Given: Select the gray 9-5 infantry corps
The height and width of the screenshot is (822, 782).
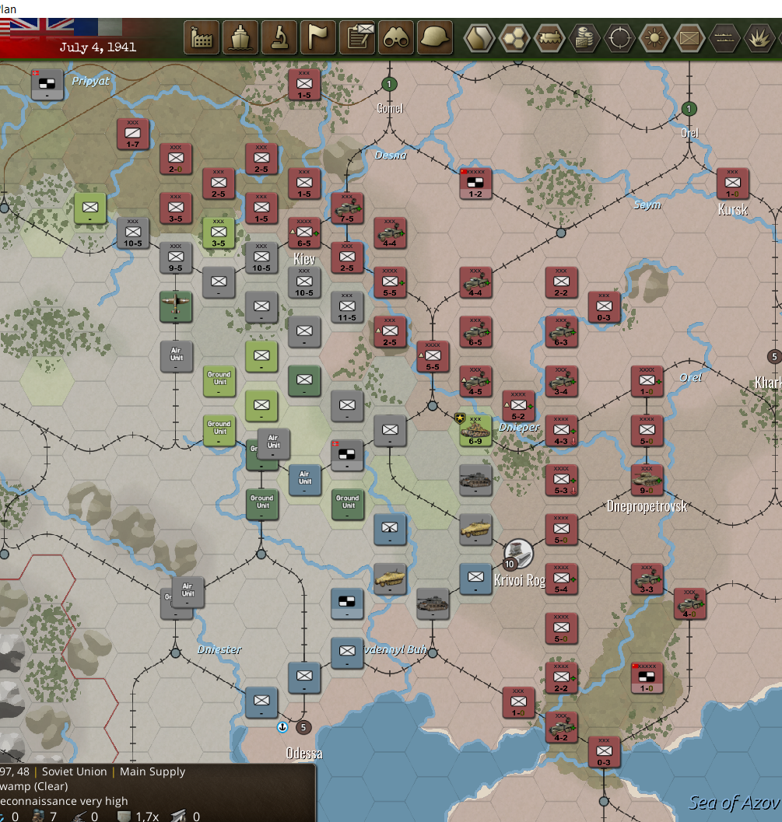Looking at the screenshot, I should [176, 257].
